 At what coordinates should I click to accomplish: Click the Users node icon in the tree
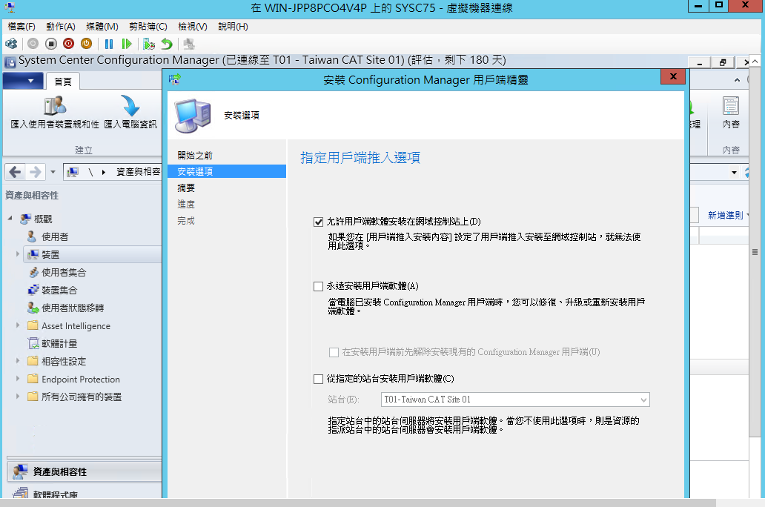coord(32,236)
